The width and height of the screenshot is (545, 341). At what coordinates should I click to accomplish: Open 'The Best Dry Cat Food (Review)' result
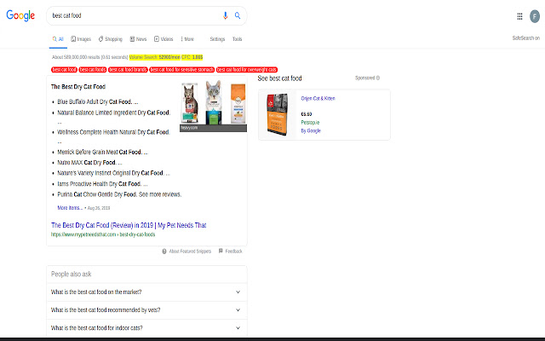click(129, 225)
